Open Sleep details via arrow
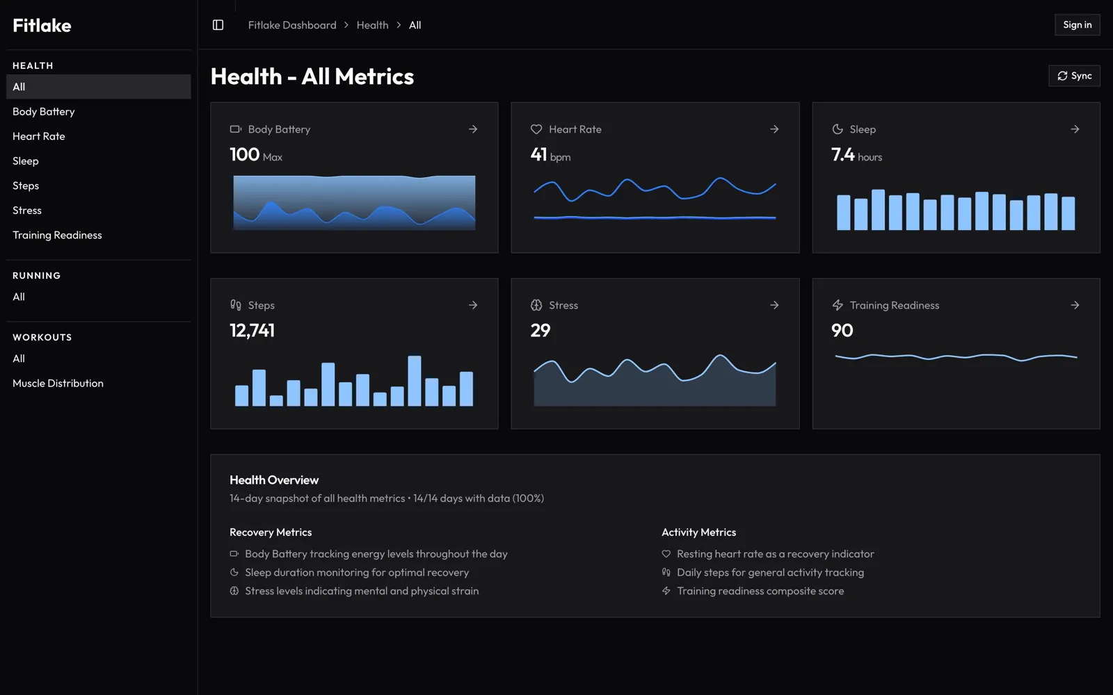Viewport: 1113px width, 695px height. (x=1075, y=129)
